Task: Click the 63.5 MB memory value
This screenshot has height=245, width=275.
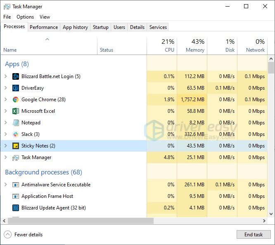Action: click(x=196, y=88)
